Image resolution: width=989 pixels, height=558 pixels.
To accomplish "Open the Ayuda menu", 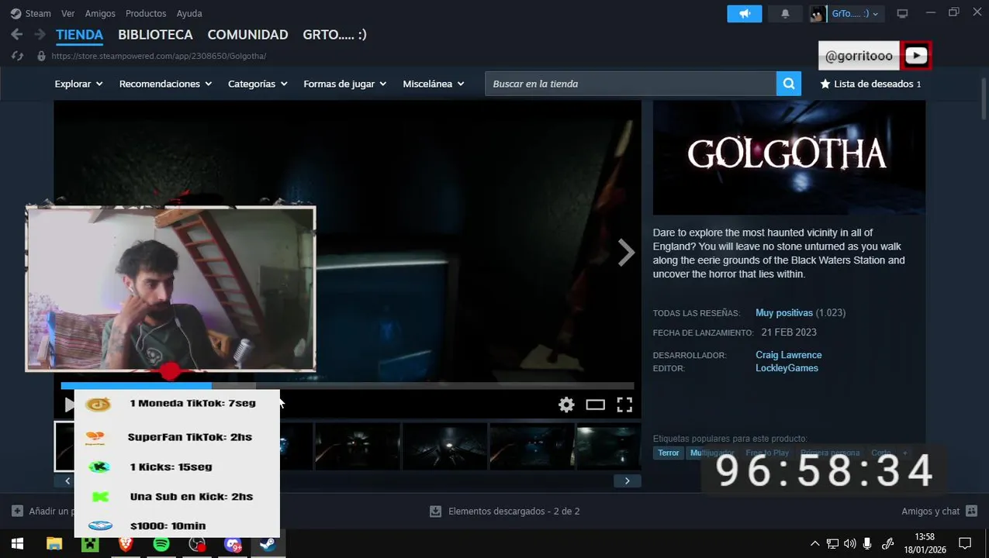I will [189, 13].
